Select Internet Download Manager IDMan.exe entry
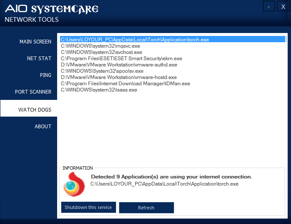Viewport: 291px width, 224px height. coord(125,84)
